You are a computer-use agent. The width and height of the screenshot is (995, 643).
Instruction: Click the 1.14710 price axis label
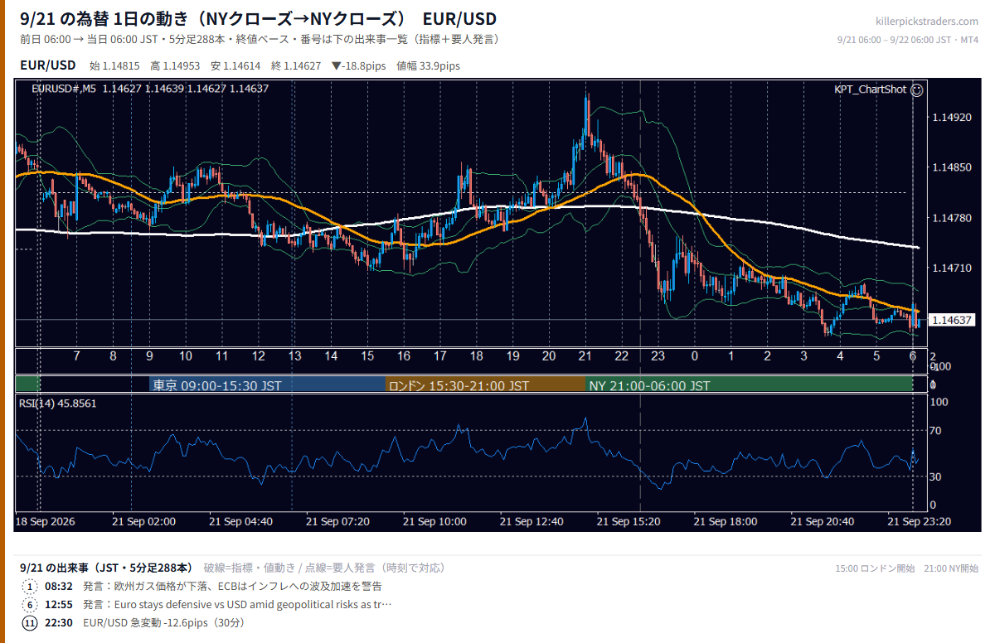pyautogui.click(x=950, y=268)
